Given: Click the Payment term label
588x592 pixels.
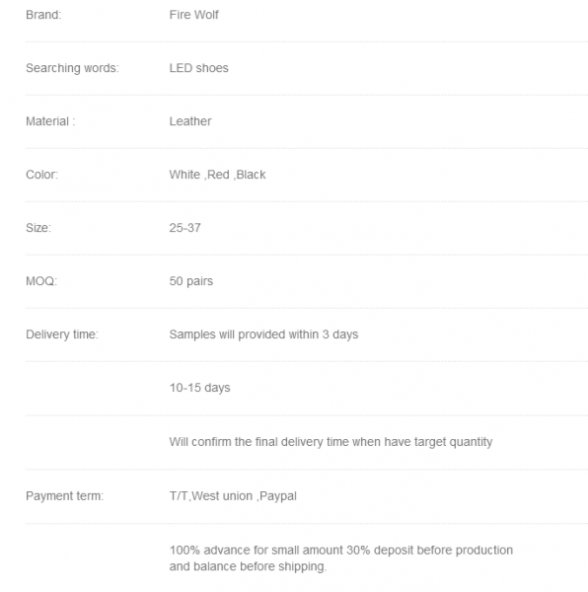Looking at the screenshot, I should [64, 495].
